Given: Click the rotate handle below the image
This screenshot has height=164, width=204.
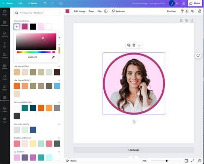Looking at the screenshot, I should point(134,121).
